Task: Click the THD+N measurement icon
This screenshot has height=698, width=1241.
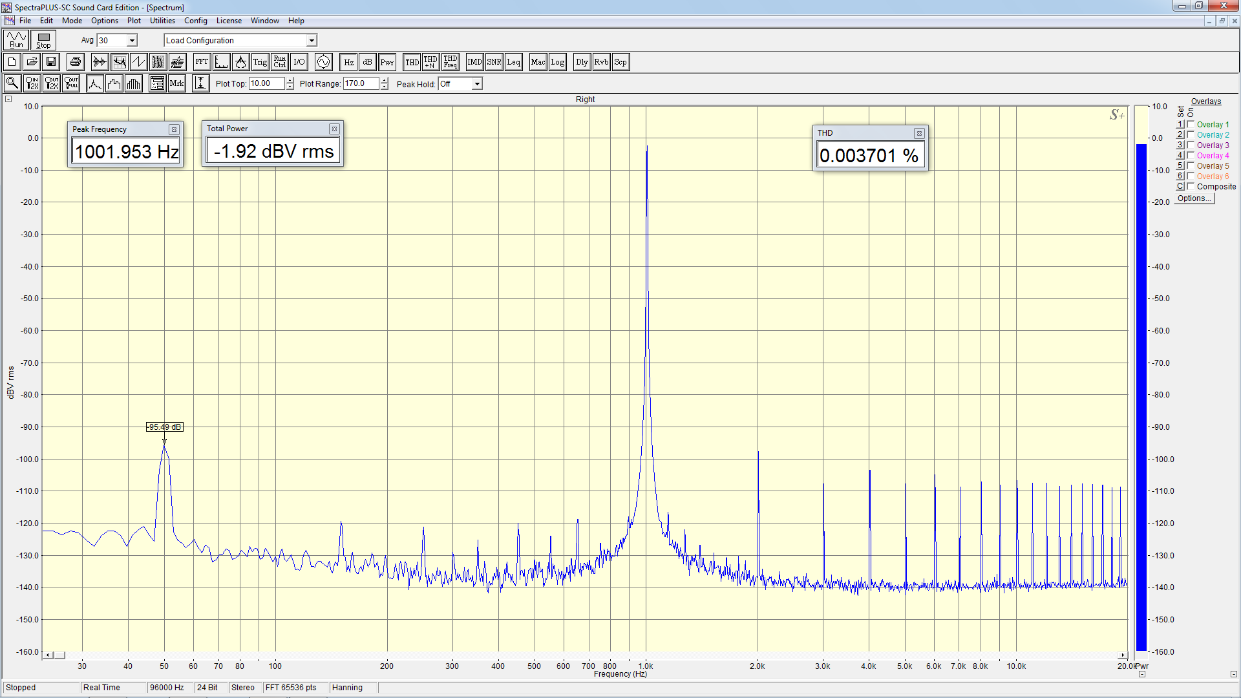Action: coord(430,62)
